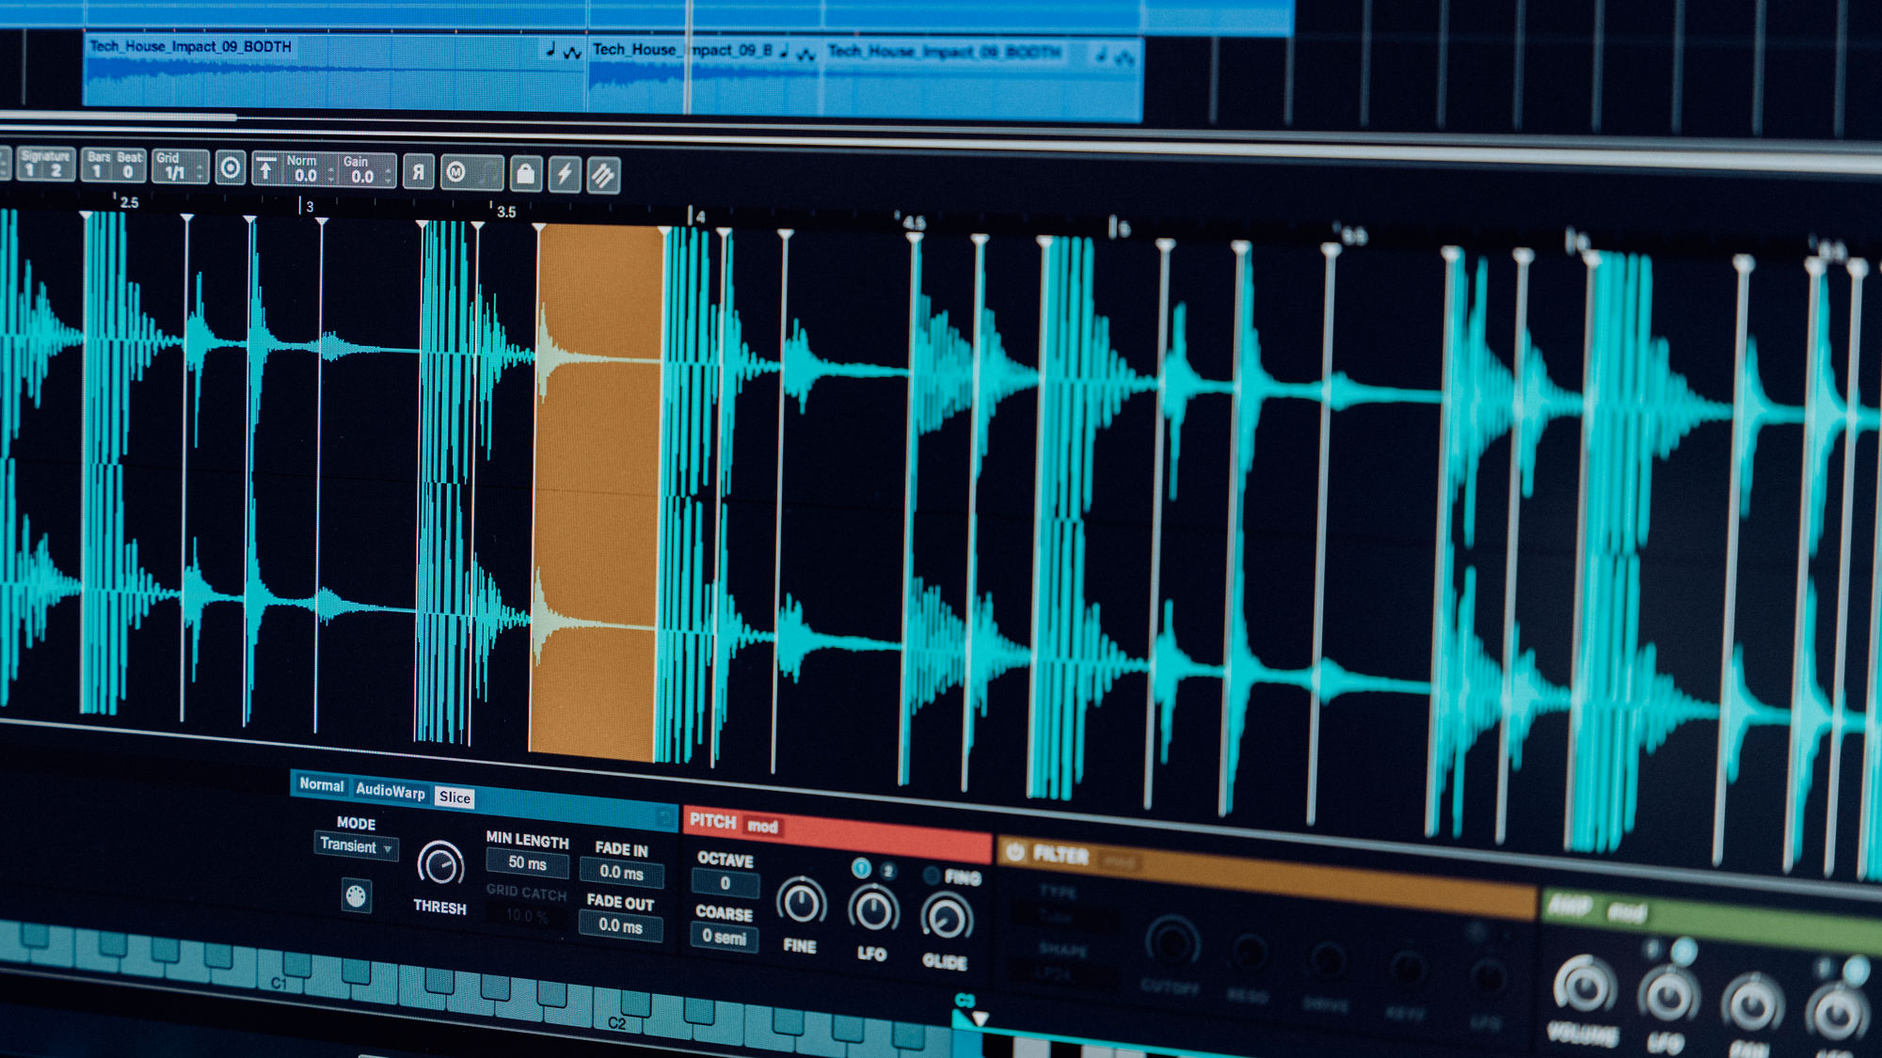Enable LFO 1 selector in Pitch section
The image size is (1882, 1058).
pyautogui.click(x=860, y=867)
